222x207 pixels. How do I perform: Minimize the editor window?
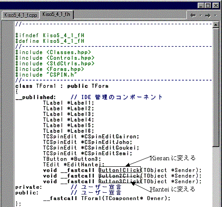201,6
